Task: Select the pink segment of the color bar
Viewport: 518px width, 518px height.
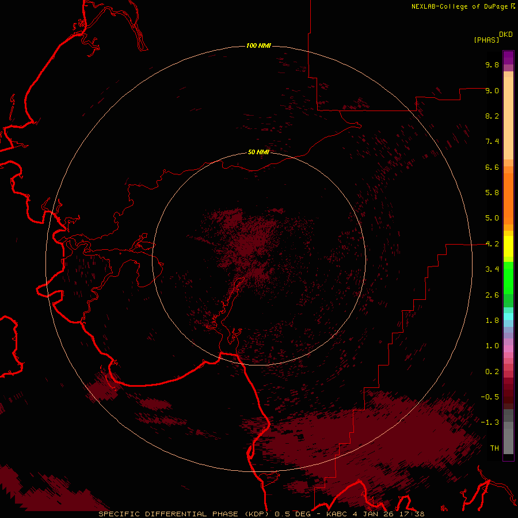Action: click(x=508, y=349)
